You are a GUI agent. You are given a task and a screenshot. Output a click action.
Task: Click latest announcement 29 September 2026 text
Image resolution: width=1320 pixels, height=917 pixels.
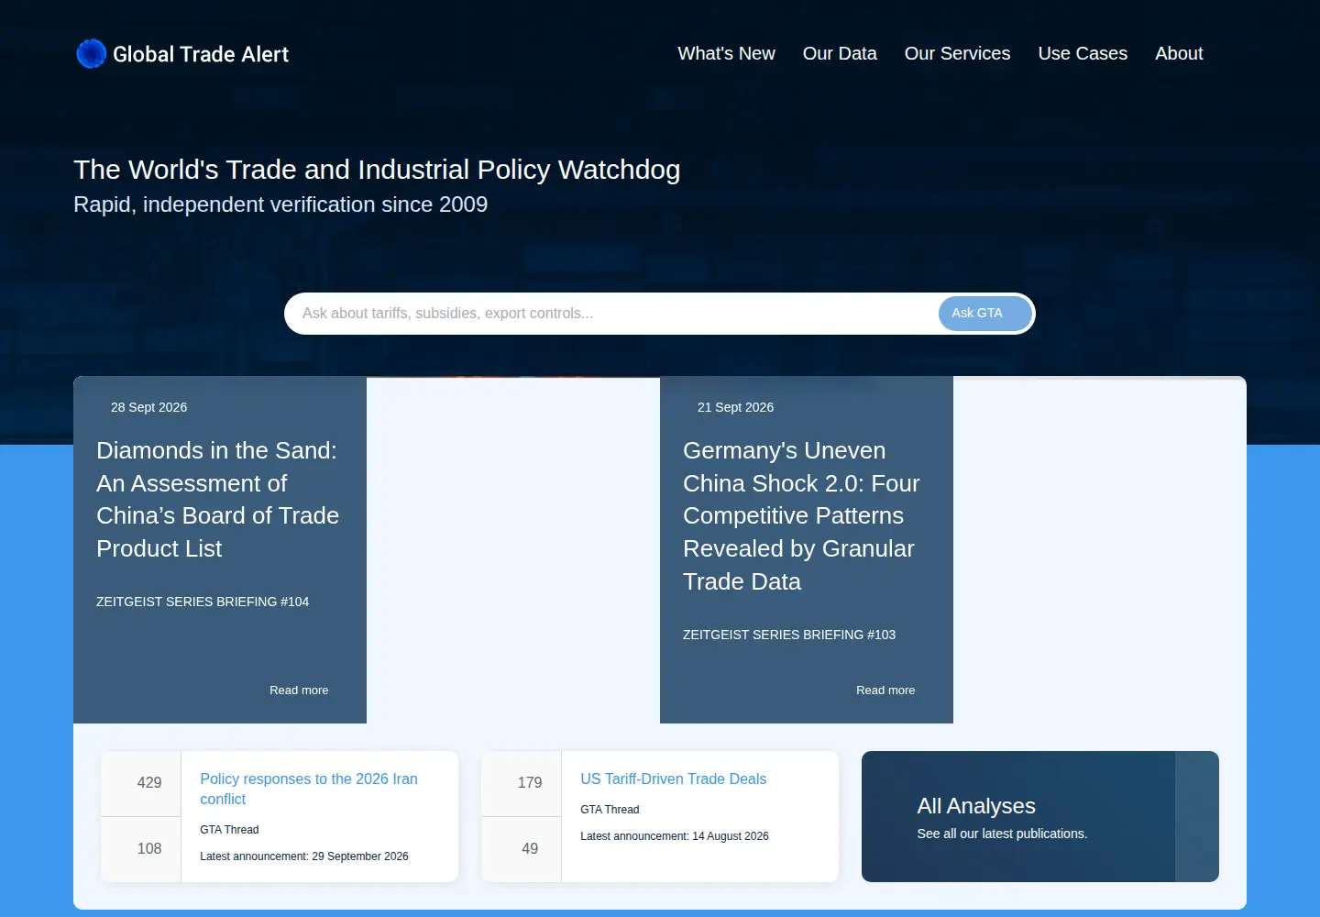[x=304, y=856]
